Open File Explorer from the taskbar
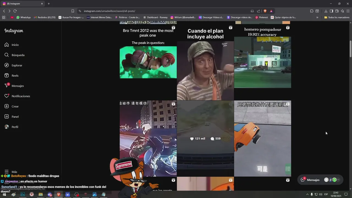The height and width of the screenshot is (198, 352). (x=41, y=194)
